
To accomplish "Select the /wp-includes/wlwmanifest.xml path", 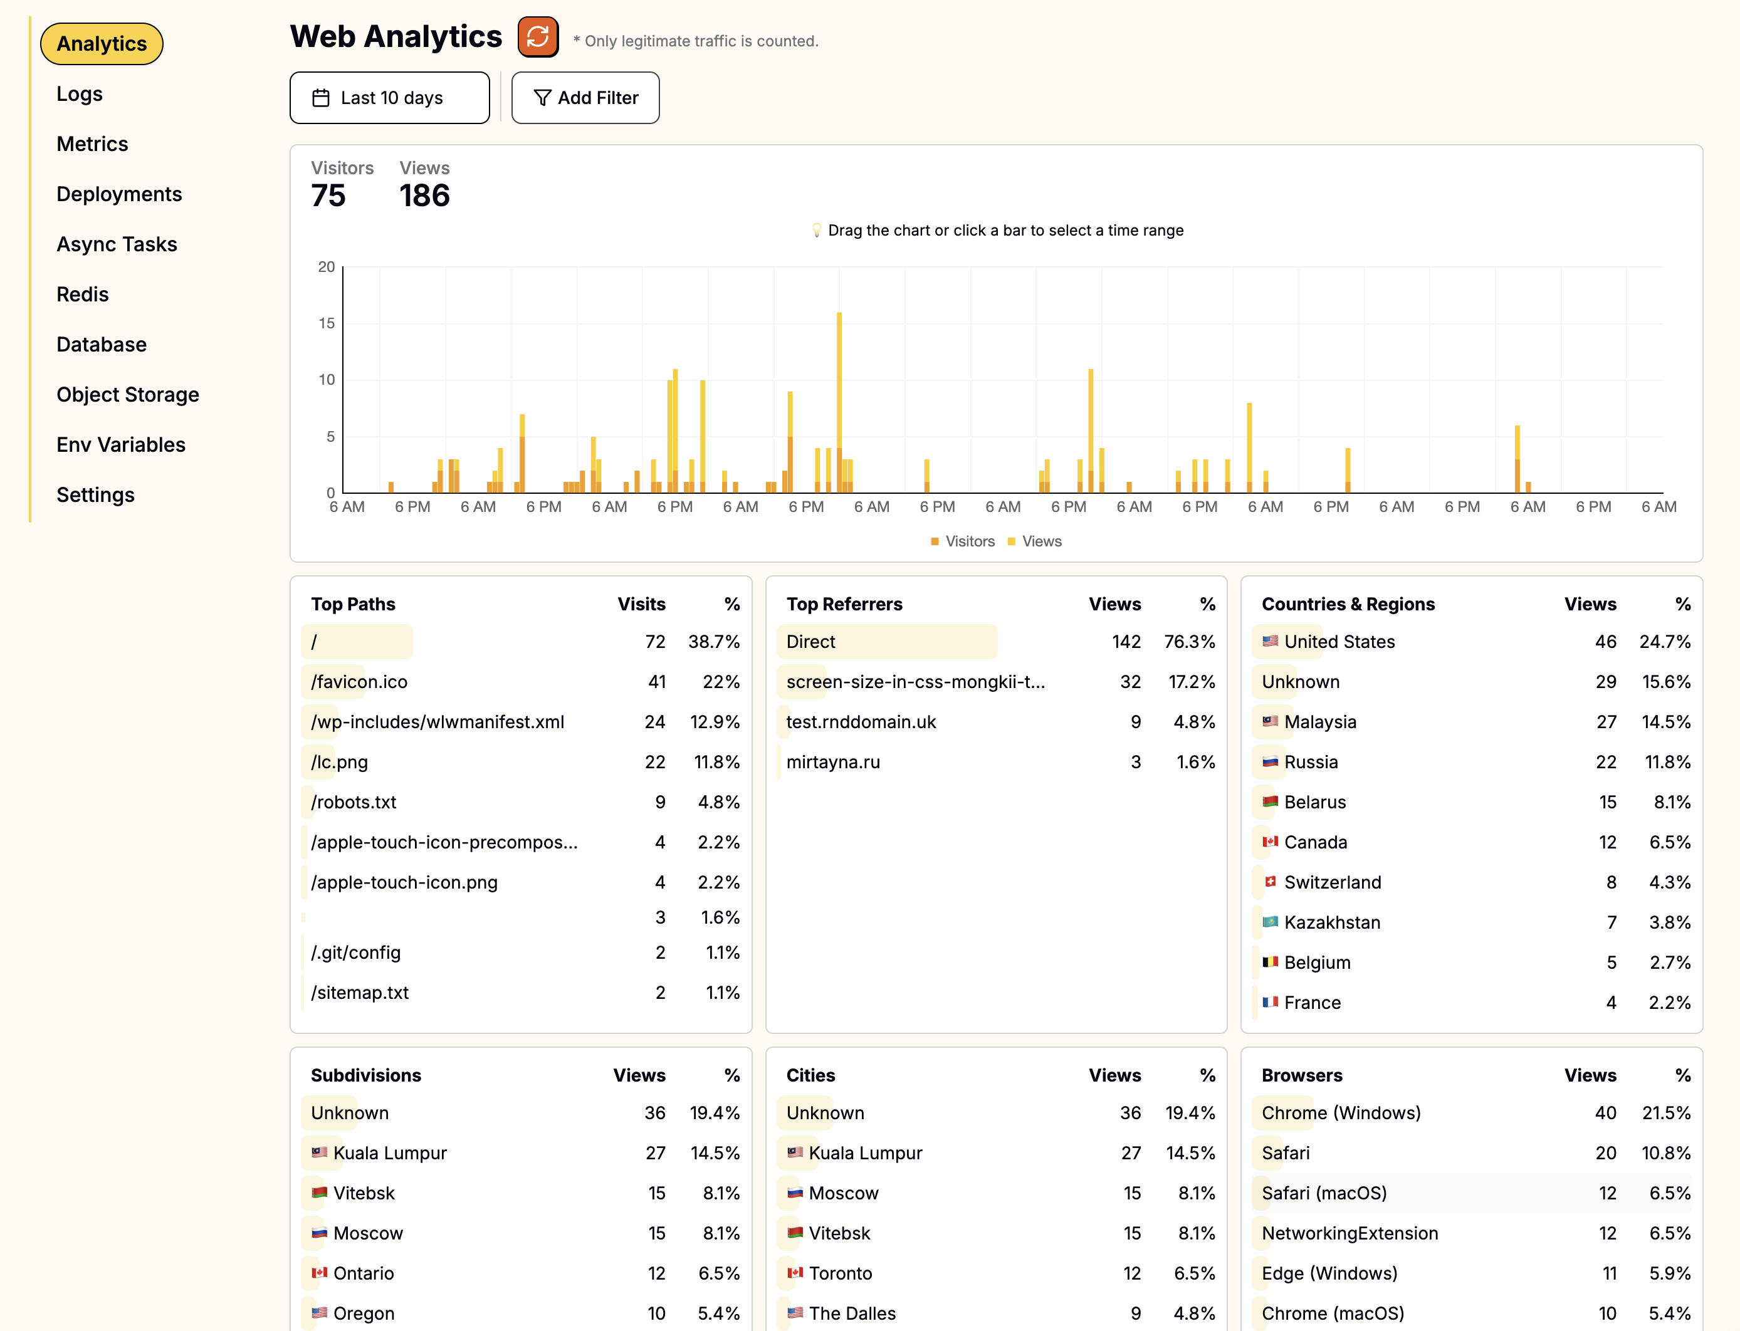I will 521,722.
